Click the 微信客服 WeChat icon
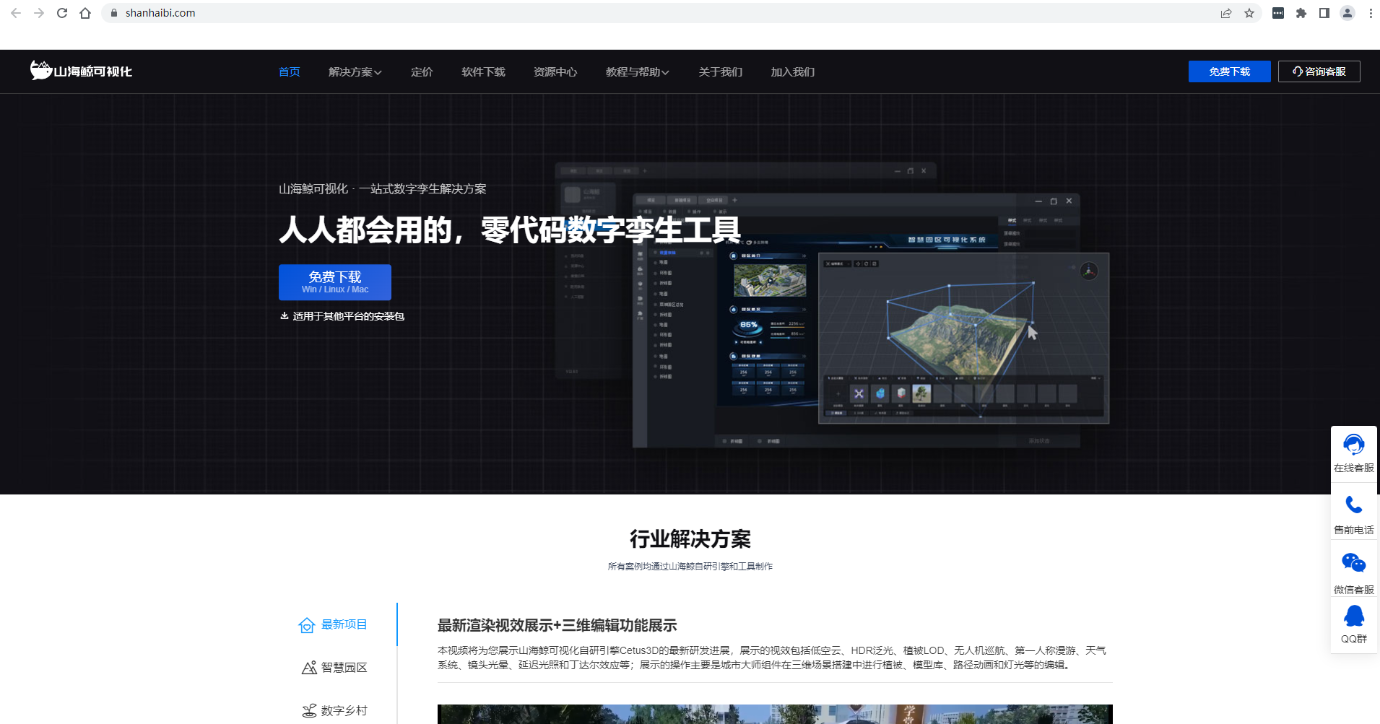1380x724 pixels. coord(1354,563)
